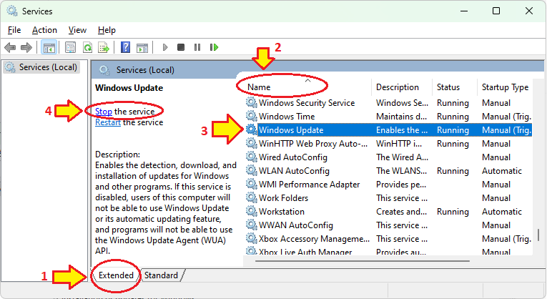Sort by the Startup Type column header
Screen dimensions: 547x299
click(505, 87)
